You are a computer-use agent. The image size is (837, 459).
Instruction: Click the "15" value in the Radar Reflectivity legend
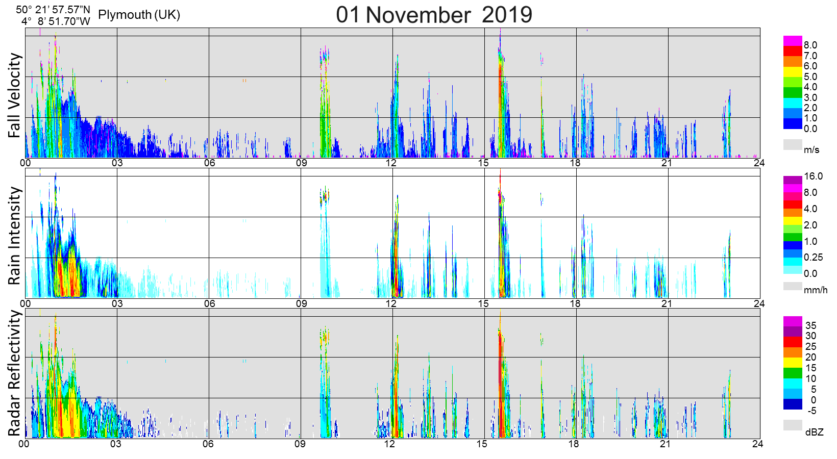tap(811, 368)
